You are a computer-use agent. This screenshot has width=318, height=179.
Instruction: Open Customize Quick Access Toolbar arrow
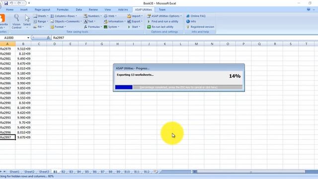(29, 3)
